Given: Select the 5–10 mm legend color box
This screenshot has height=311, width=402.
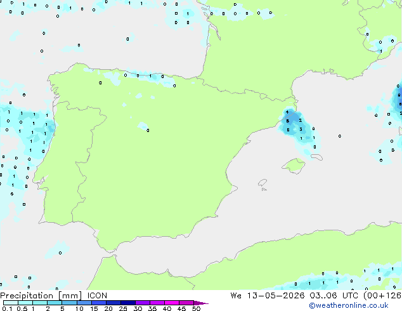Looking at the screenshot, I should 69,303.
